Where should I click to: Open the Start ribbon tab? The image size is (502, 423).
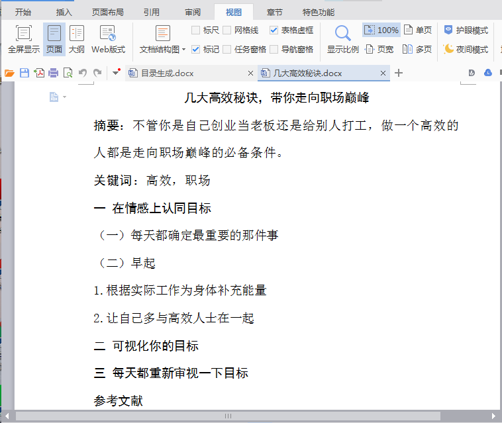coord(23,12)
